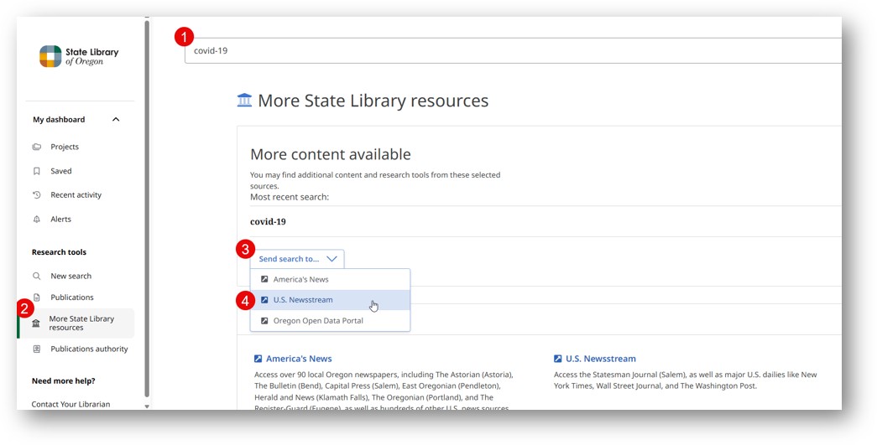
Task: Toggle the Send search to... dropdown
Action: 297,259
